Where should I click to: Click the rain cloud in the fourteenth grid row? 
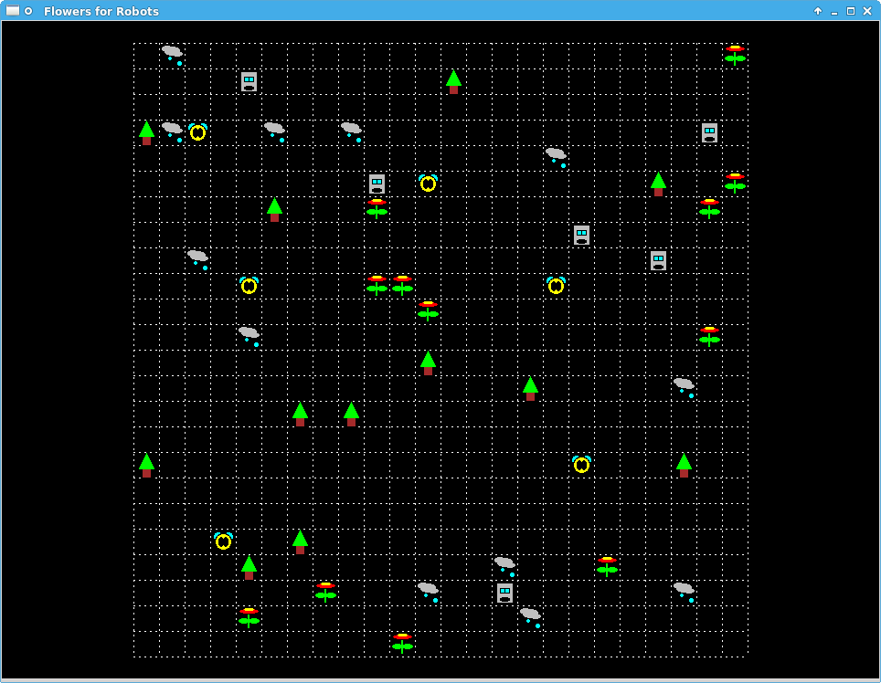pyautogui.click(x=684, y=388)
